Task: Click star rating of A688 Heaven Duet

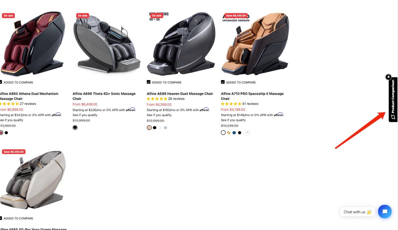Action: [x=157, y=99]
